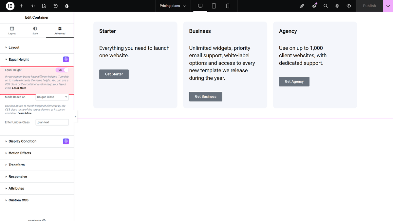Expand the Layout section
This screenshot has width=393, height=221.
pyautogui.click(x=37, y=47)
